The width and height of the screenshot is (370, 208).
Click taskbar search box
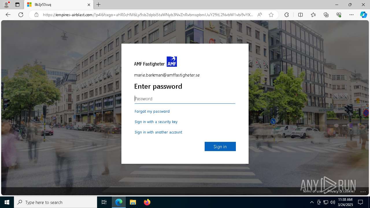55,202
